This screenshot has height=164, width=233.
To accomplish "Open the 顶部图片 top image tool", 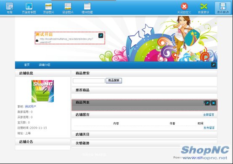I will point(49,8).
